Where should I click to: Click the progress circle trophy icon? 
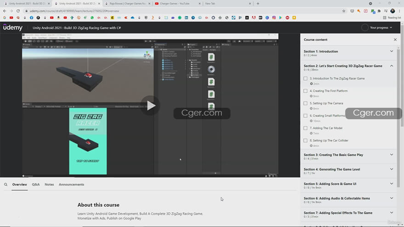pos(365,28)
